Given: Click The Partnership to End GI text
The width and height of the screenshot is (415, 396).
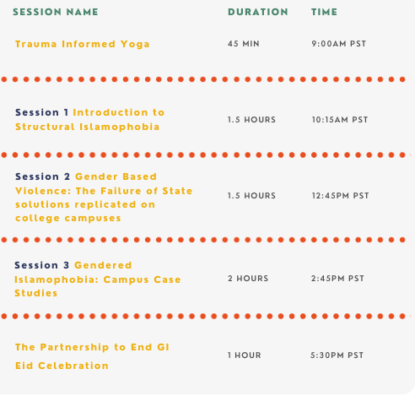Looking at the screenshot, I should [92, 347].
